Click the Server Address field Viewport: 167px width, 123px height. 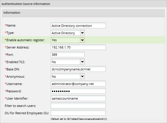click(78, 47)
